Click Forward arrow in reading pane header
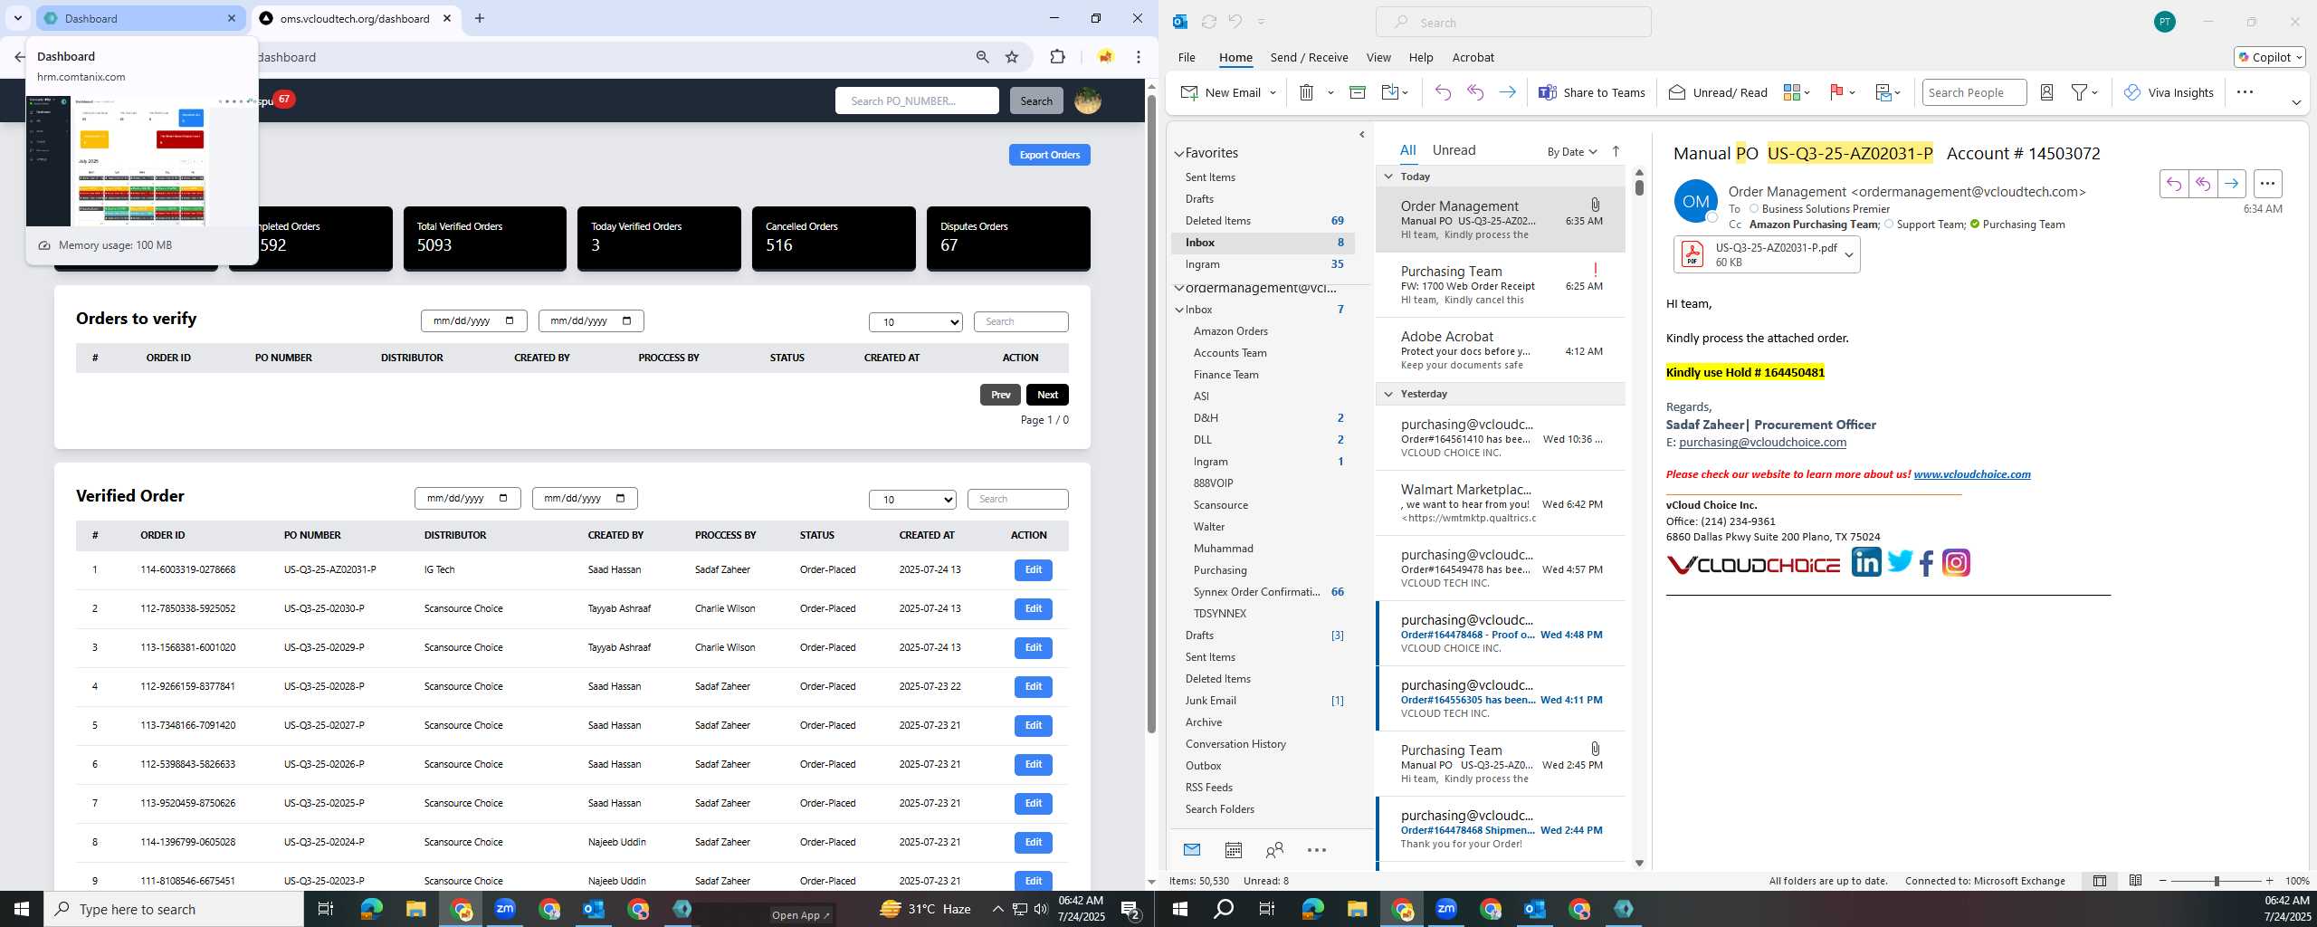The height and width of the screenshot is (927, 2317). [2231, 184]
